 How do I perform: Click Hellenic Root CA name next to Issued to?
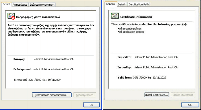[156, 57]
